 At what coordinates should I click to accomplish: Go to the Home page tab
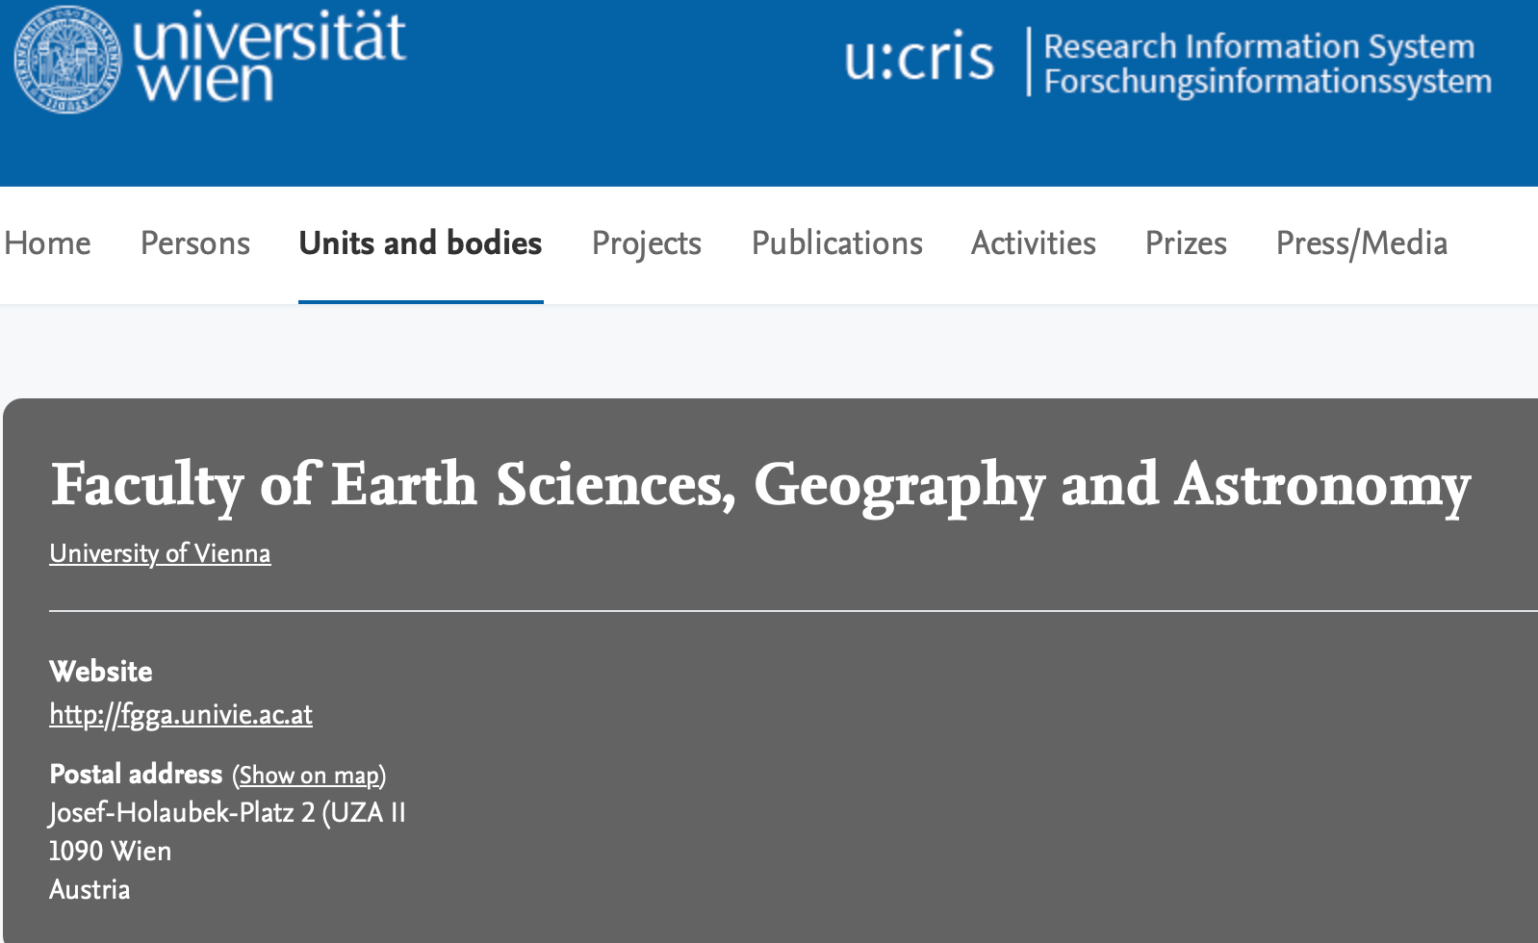pyautogui.click(x=47, y=243)
